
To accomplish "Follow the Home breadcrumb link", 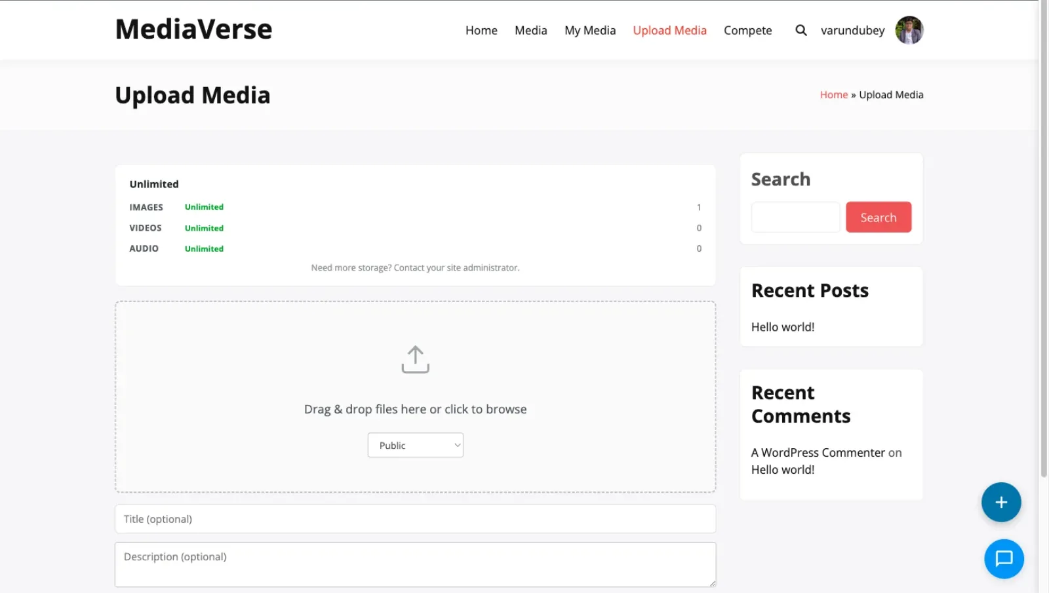I will point(834,95).
